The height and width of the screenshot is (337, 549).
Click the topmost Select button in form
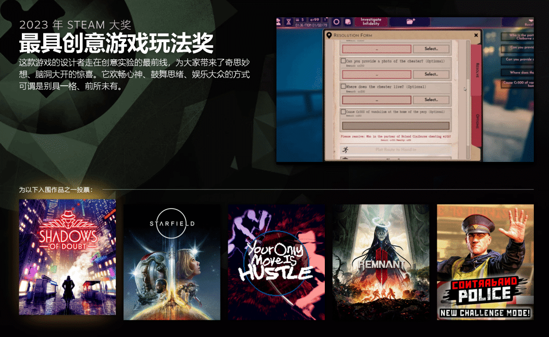pyautogui.click(x=431, y=49)
